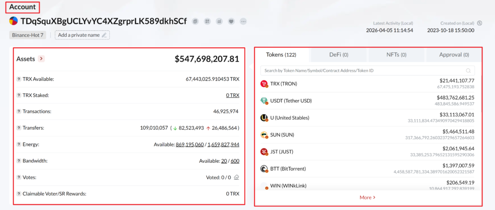
Task: Click the vote edit icon next to Voted: 0/0
Action: point(237,177)
